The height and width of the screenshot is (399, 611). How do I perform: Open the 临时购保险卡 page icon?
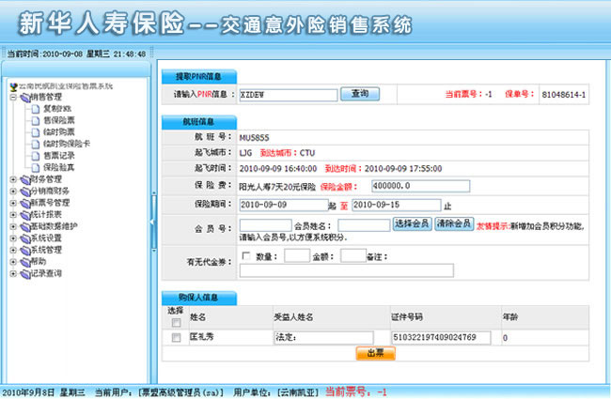click(36, 144)
